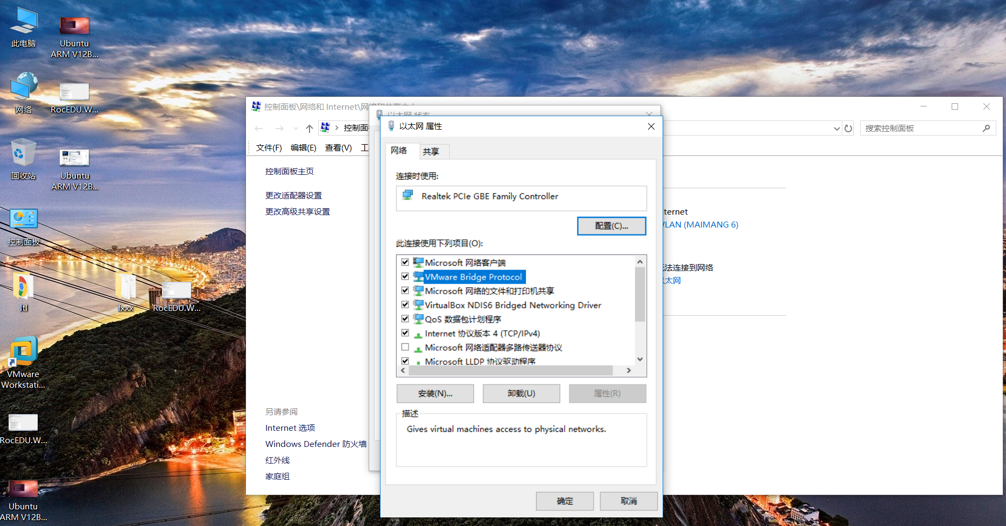Switch to the 网络 tab
This screenshot has height=526, width=1006.
(x=399, y=151)
